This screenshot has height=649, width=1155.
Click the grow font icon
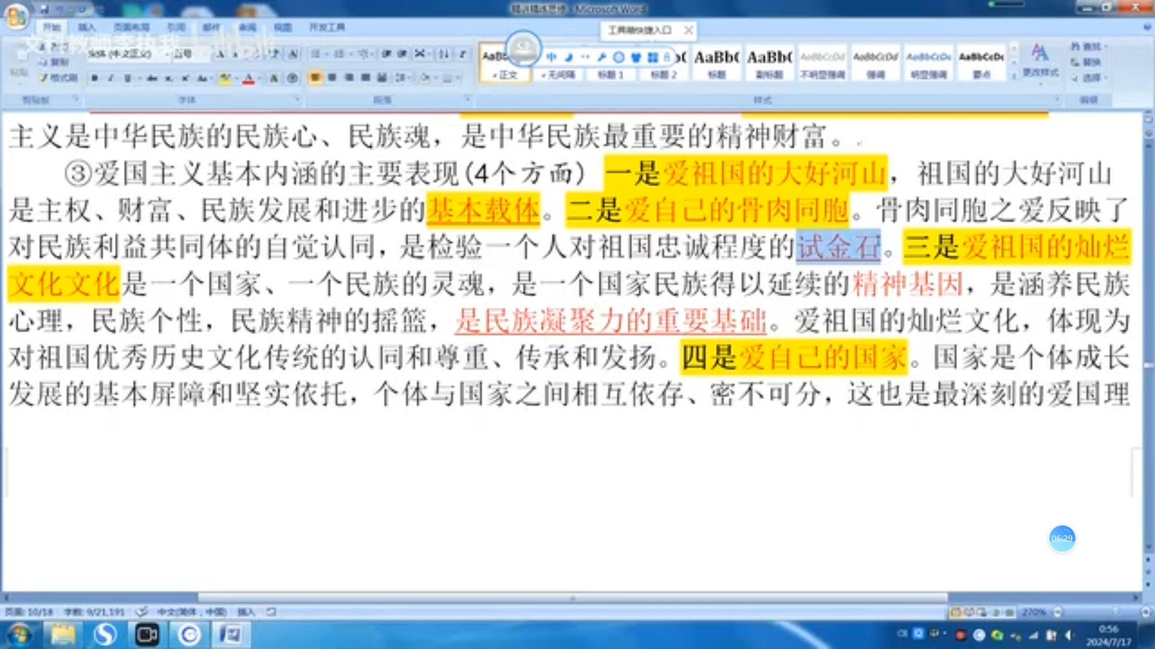click(x=221, y=54)
